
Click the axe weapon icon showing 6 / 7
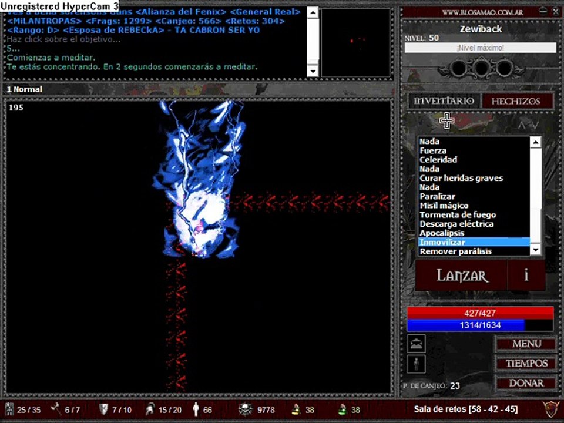[56, 409]
